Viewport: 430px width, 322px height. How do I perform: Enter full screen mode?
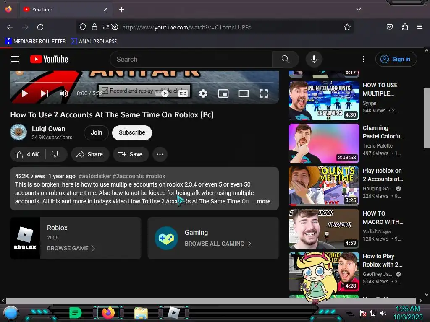pos(264,93)
